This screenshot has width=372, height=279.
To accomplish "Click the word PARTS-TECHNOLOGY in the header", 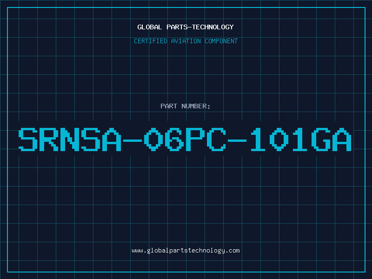I will 200,27.
